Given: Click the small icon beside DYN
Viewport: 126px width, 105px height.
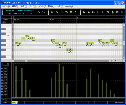Looking at the screenshot, I should [2, 71].
